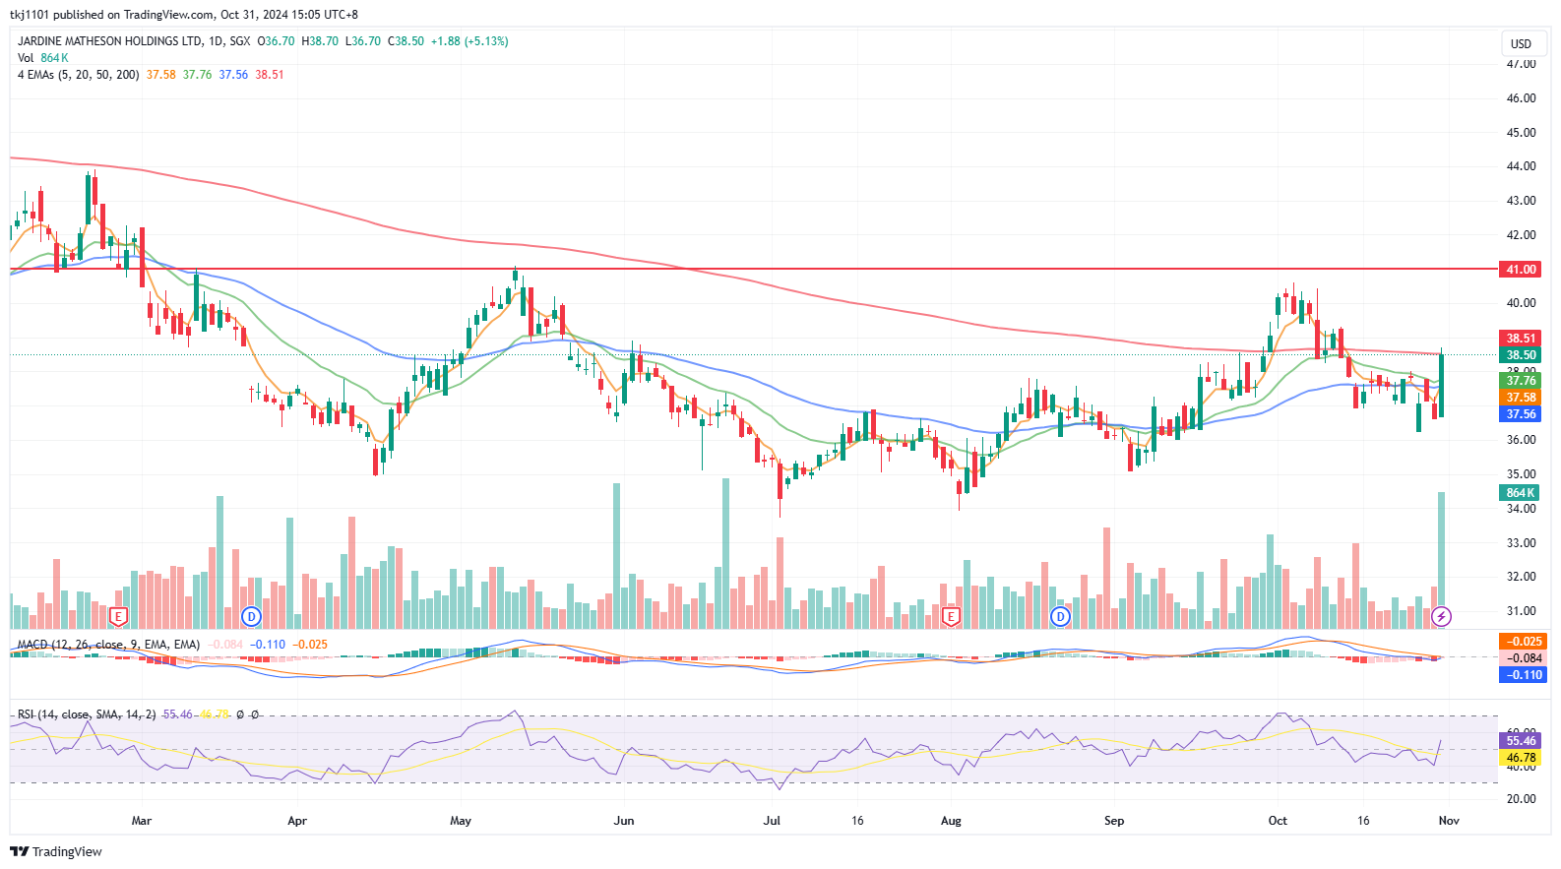Click the earnings E marker before March

tap(118, 617)
